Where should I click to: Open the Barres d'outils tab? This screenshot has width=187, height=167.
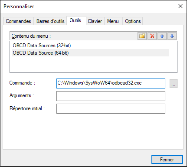click(x=50, y=21)
